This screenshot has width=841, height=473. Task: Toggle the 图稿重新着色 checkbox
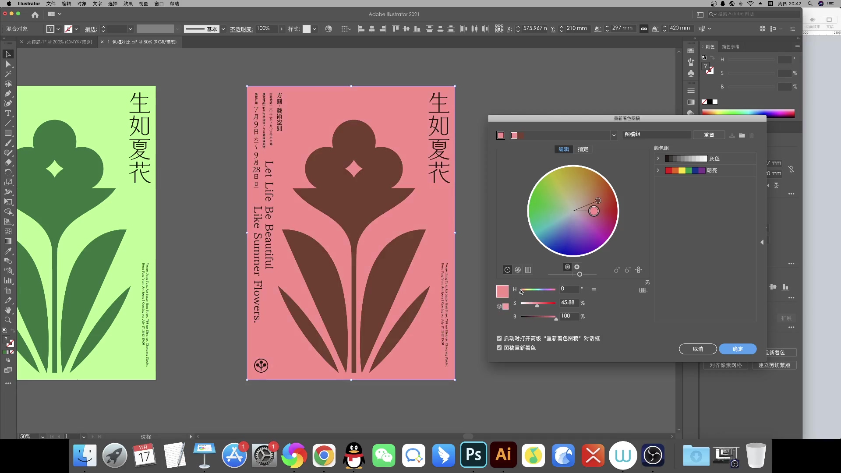point(499,348)
